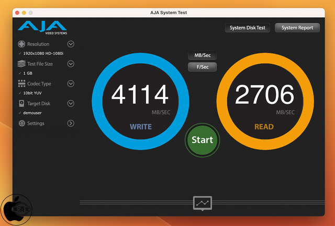
Task: Switch units to F/Sec
Action: point(203,67)
